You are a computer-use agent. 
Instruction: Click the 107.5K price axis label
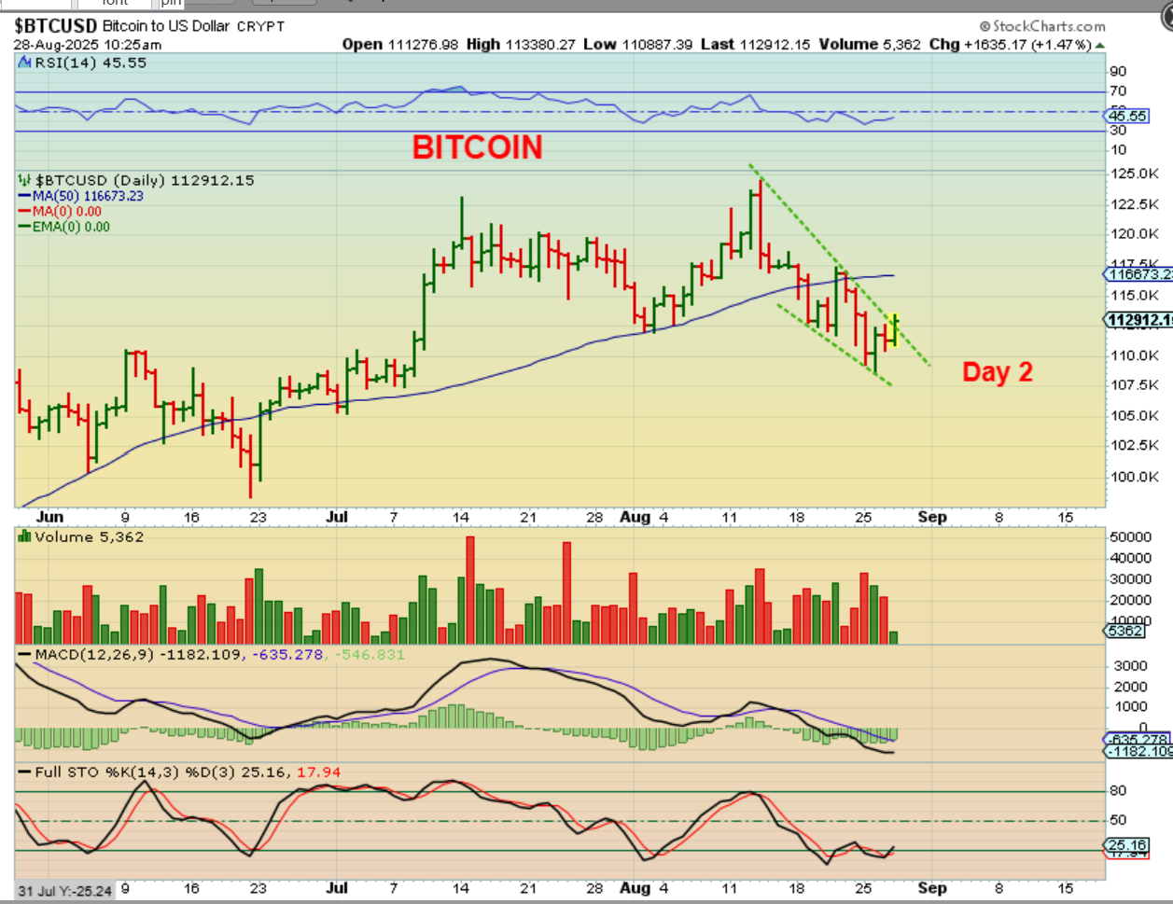[x=1135, y=384]
